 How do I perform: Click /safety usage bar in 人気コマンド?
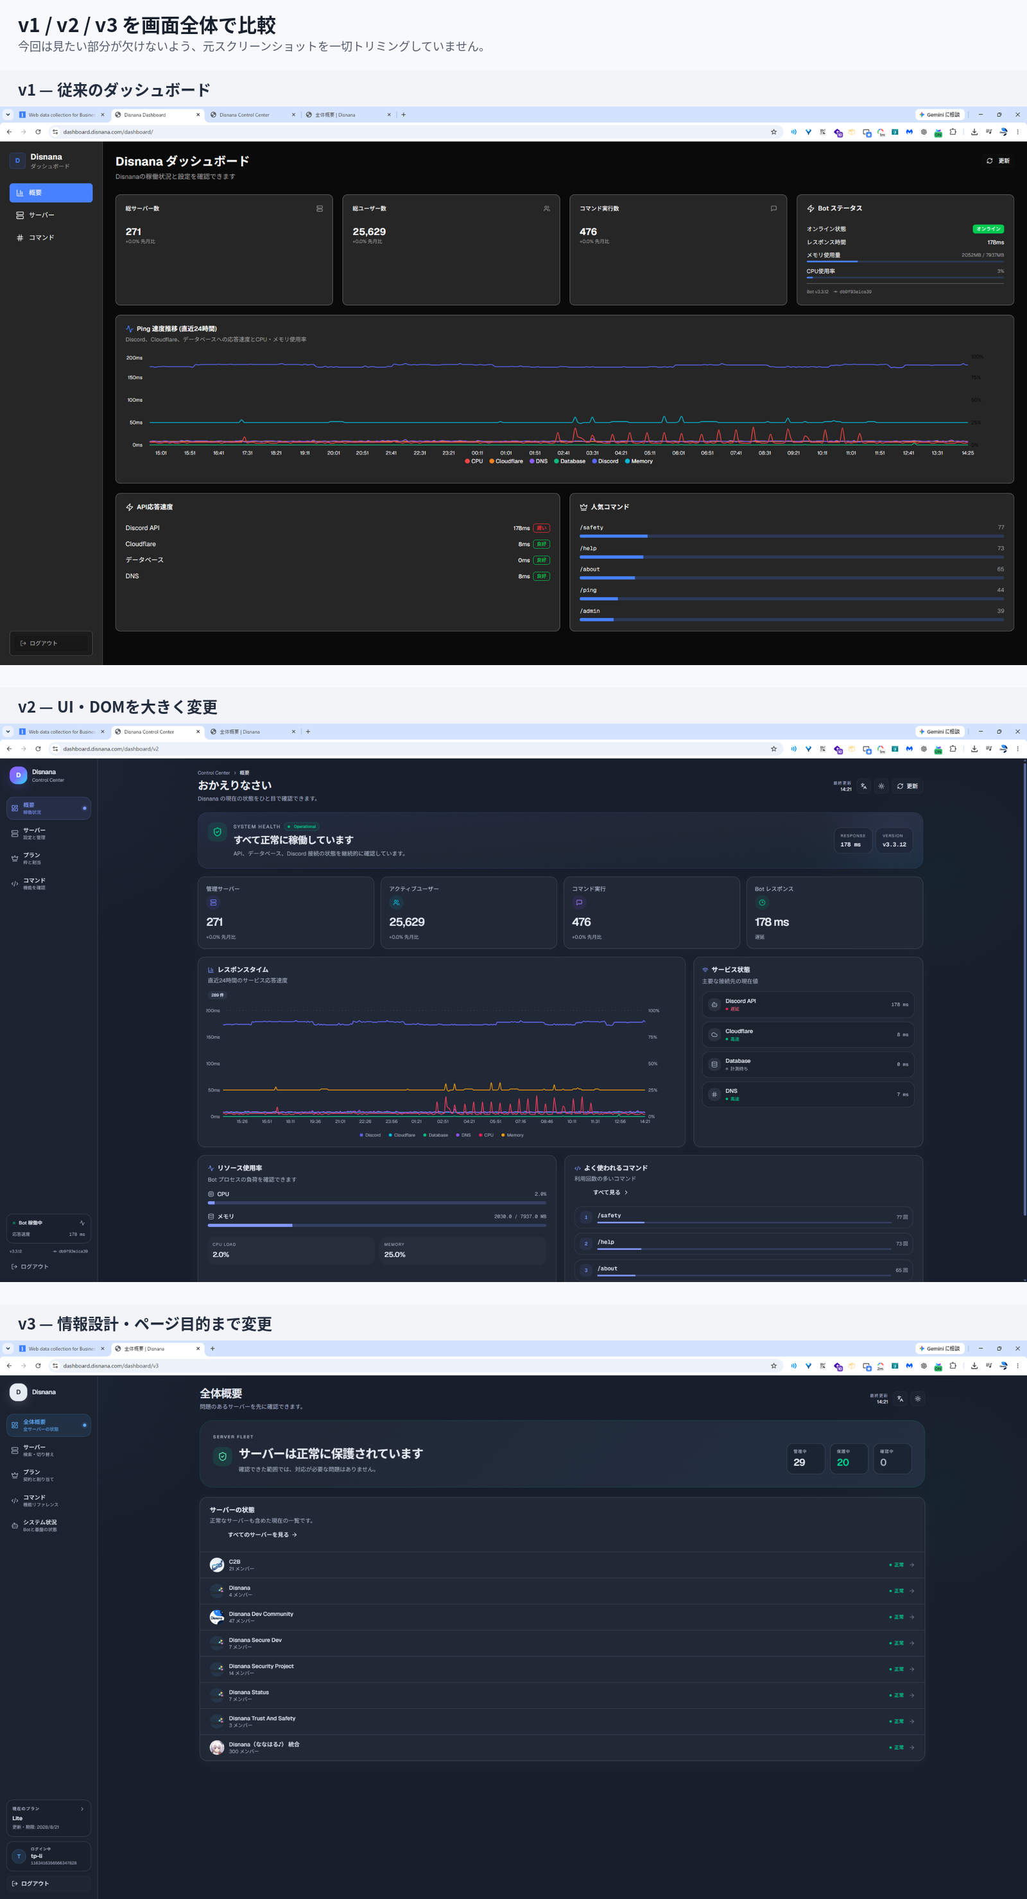[x=791, y=536]
